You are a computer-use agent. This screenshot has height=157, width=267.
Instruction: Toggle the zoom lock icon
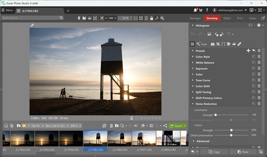click(152, 18)
